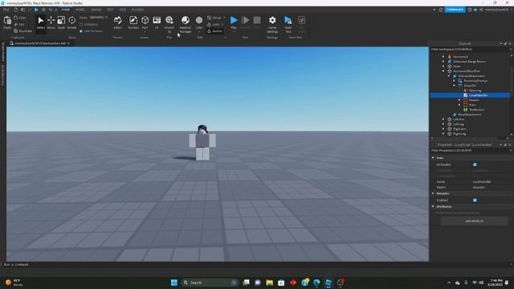Activate the Move tool
The width and height of the screenshot is (514, 289).
coord(51,23)
